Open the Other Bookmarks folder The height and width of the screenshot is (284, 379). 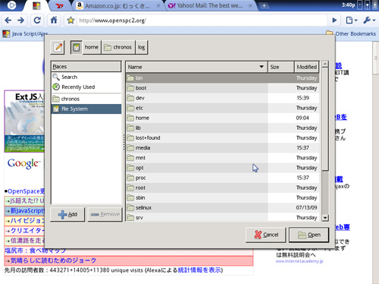tap(351, 33)
